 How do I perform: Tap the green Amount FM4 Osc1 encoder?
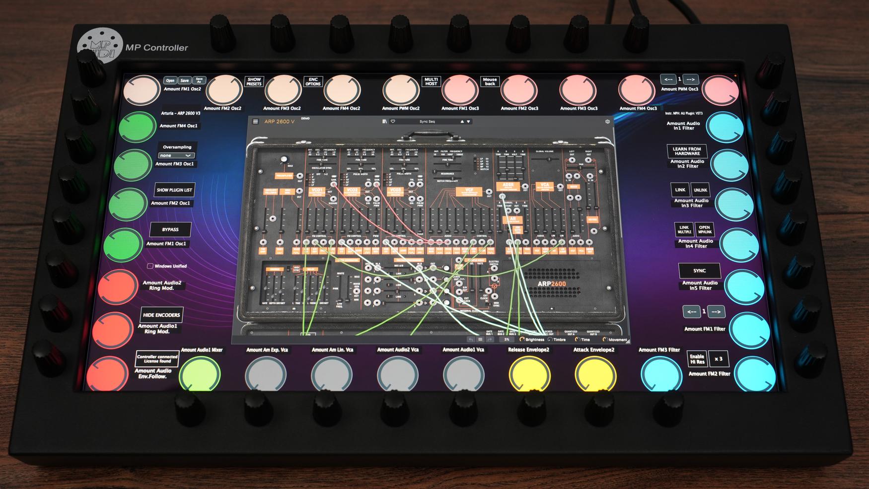click(137, 127)
